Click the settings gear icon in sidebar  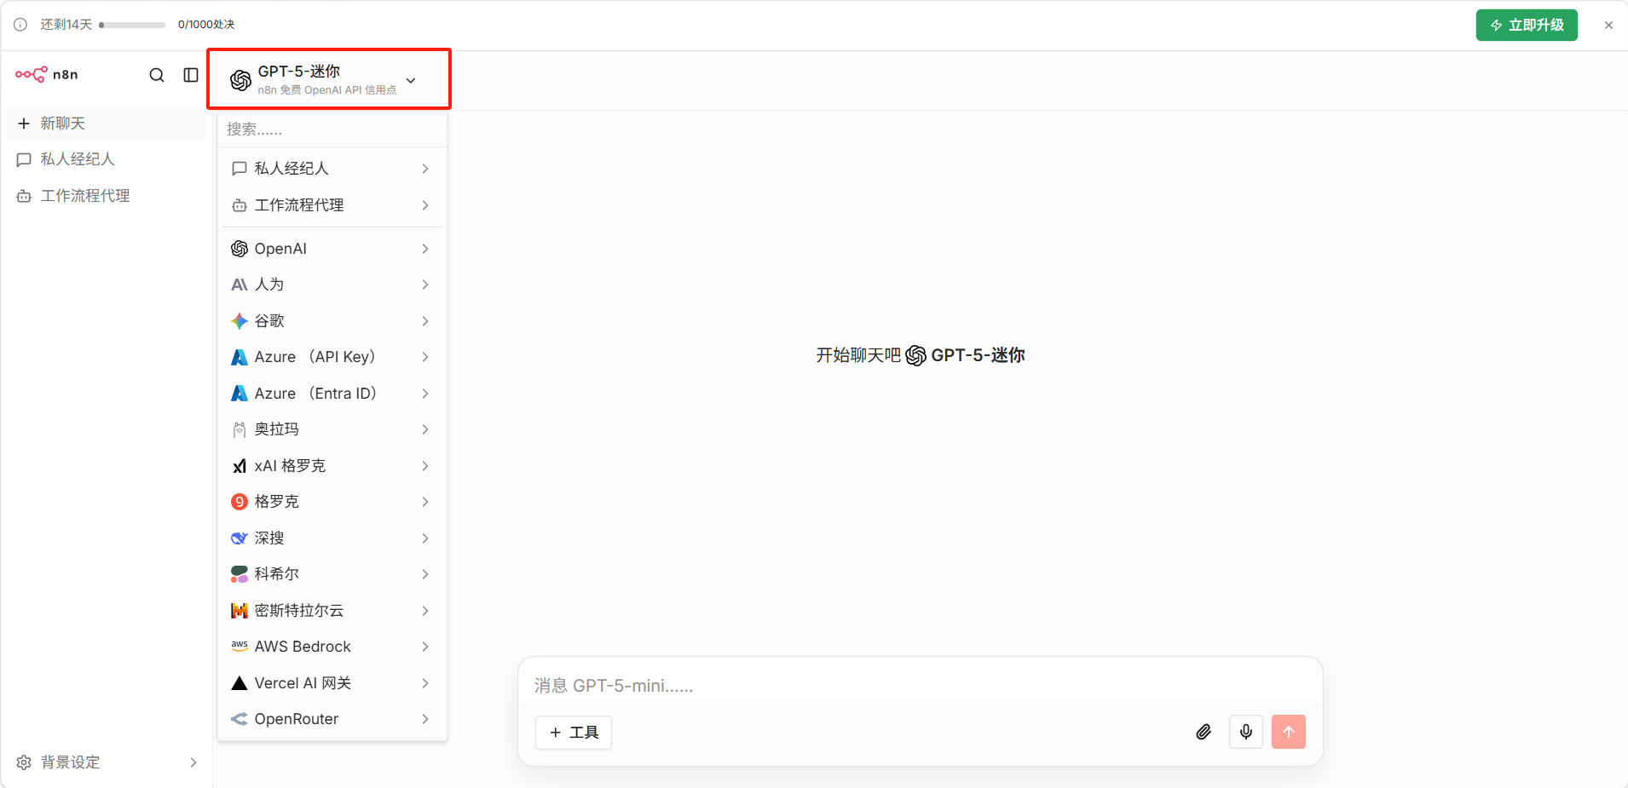pyautogui.click(x=24, y=762)
